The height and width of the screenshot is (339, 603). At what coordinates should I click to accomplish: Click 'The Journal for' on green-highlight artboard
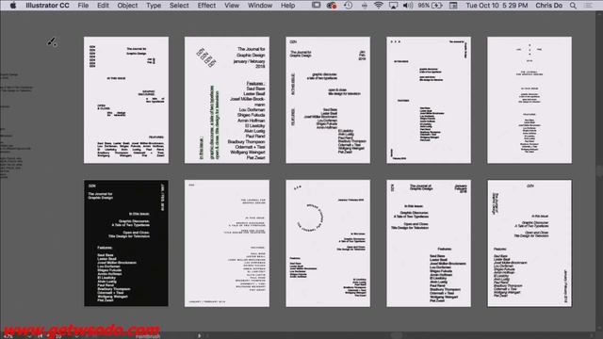252,49
